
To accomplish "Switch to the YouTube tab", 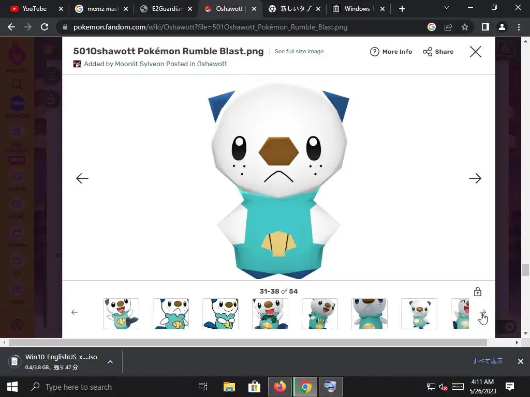I will tap(34, 9).
